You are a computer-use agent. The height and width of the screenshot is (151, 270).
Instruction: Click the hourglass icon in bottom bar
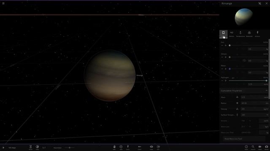[x=30, y=147]
